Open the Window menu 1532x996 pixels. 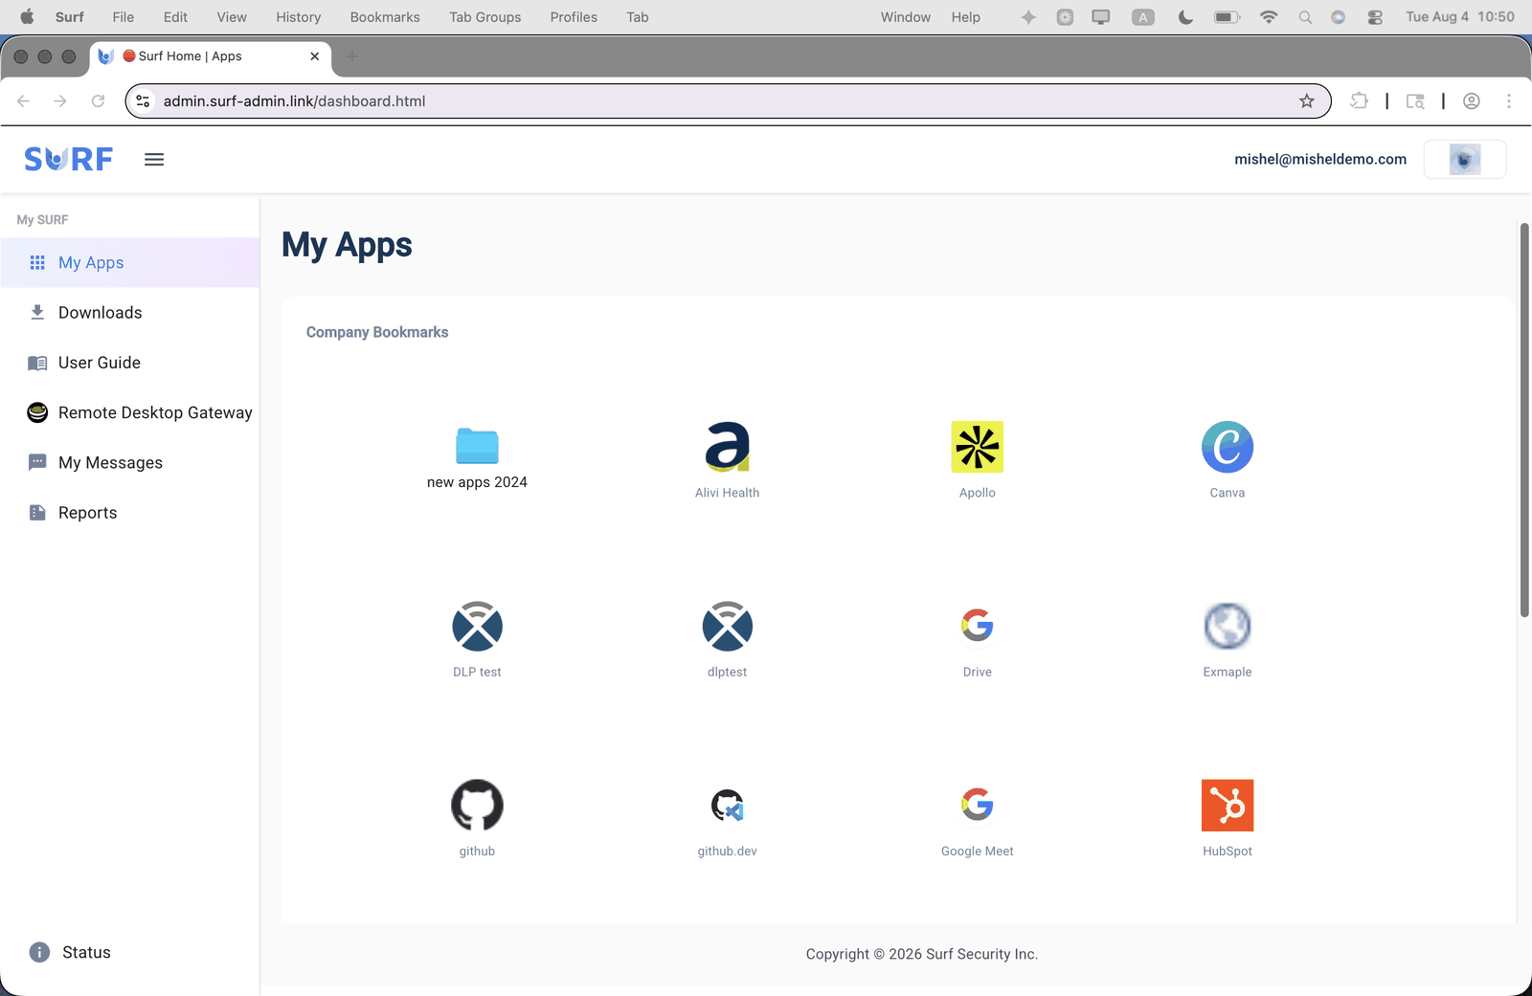click(x=906, y=17)
